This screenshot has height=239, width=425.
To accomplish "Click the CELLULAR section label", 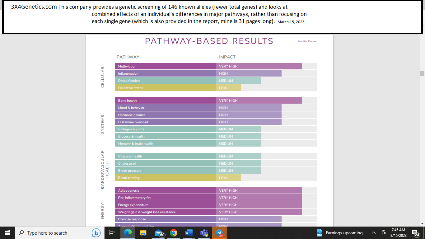I will (103, 77).
